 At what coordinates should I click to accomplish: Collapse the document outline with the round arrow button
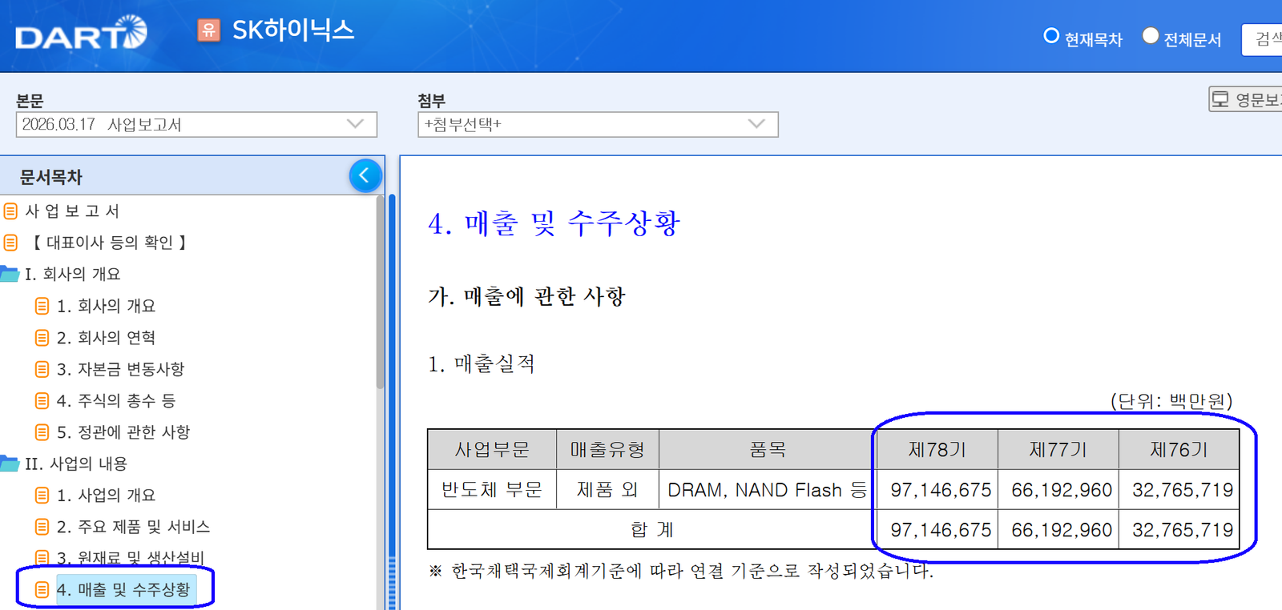coord(365,175)
